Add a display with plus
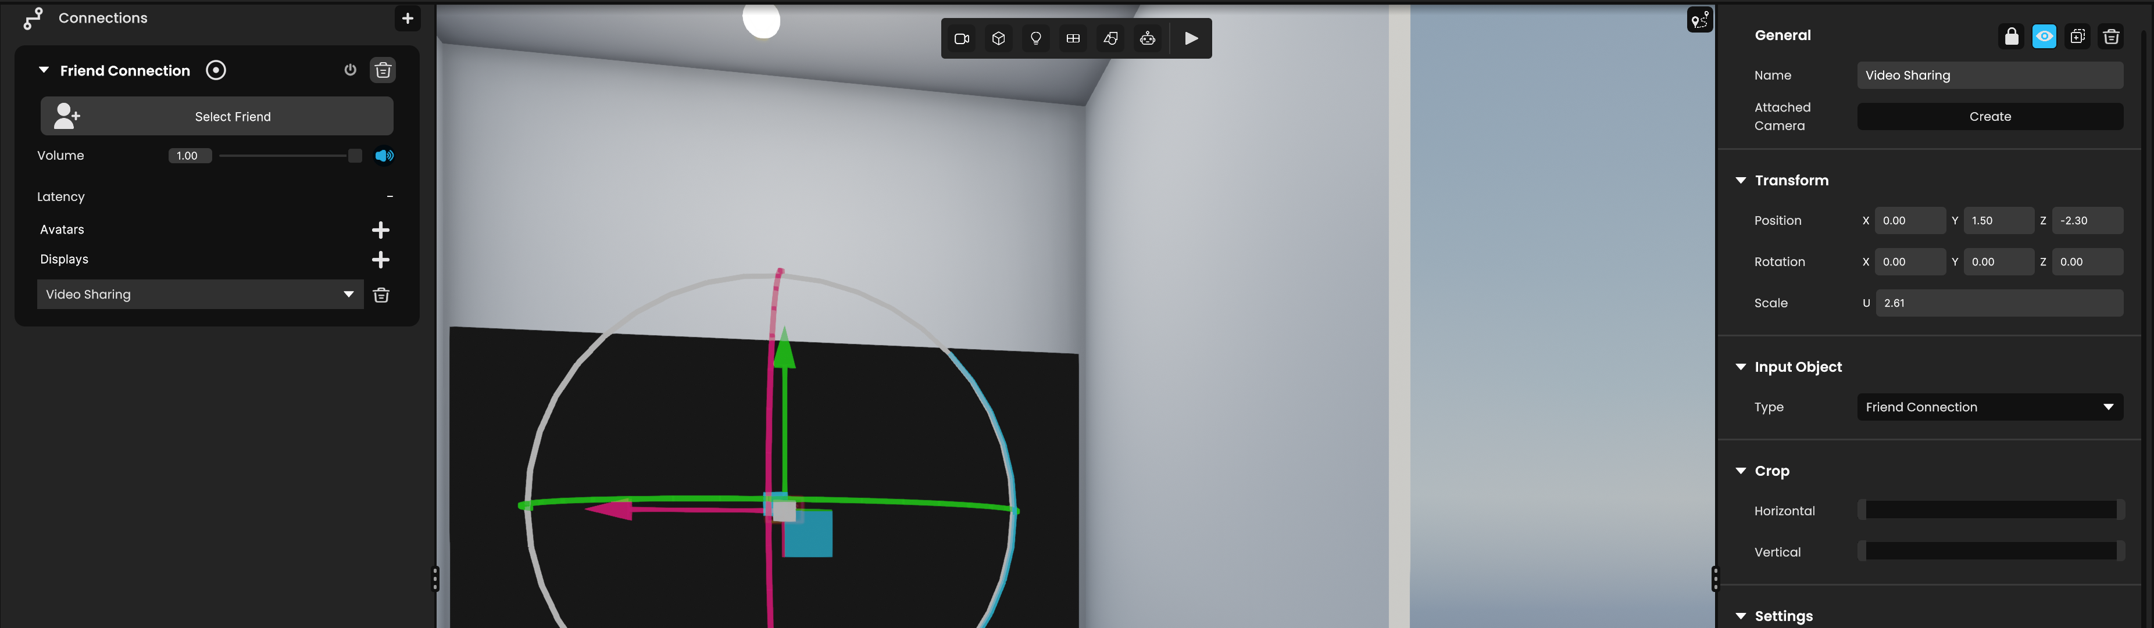The image size is (2154, 628). coord(380,260)
